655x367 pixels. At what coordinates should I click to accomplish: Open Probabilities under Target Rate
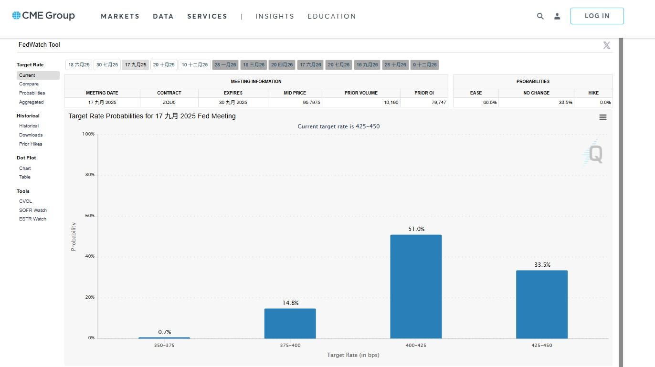coord(32,93)
